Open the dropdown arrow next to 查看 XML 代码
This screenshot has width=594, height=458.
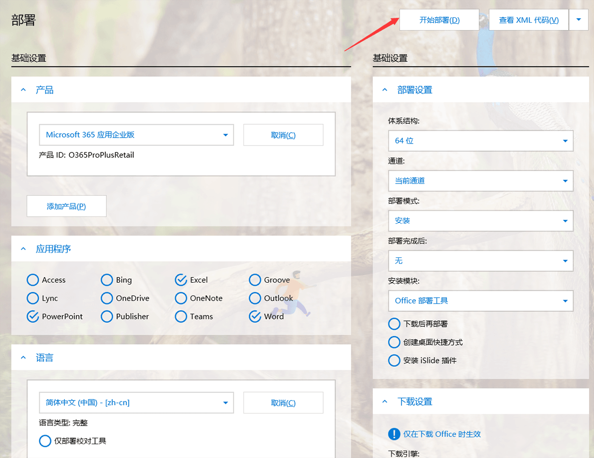click(579, 20)
